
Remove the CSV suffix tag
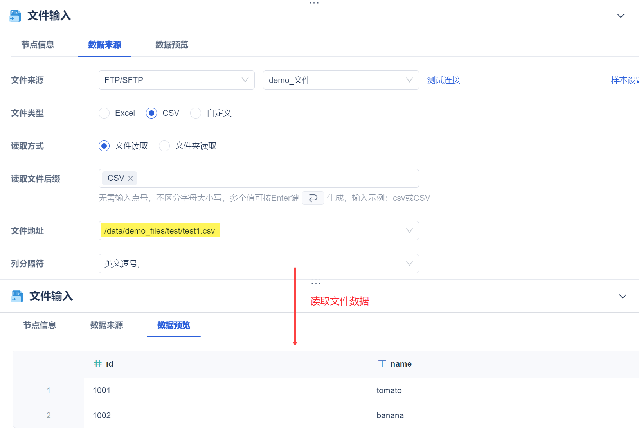[x=131, y=178]
